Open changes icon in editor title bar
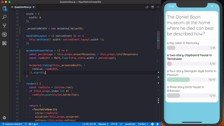224x126 pixels. coord(147,7)
